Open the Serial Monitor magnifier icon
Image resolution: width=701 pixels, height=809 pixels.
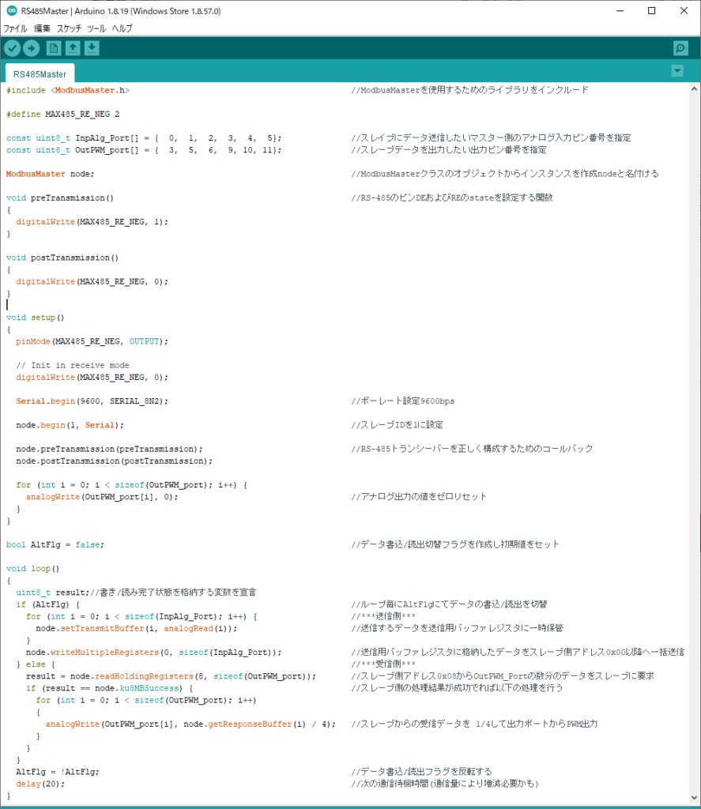680,48
